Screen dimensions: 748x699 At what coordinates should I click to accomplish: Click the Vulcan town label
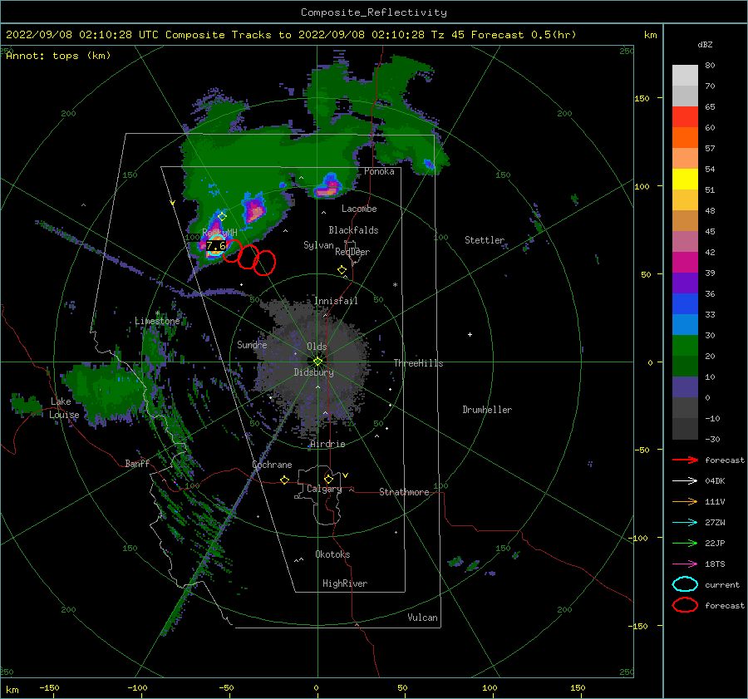click(x=422, y=618)
